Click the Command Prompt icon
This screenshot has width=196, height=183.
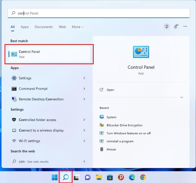pos(14,89)
